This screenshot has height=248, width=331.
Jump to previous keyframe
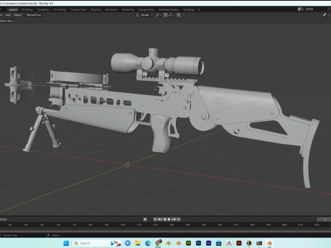[160, 219]
